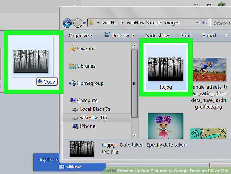Click navigation pane scroll up arrow
The width and height of the screenshot is (231, 174).
[x=135, y=46]
